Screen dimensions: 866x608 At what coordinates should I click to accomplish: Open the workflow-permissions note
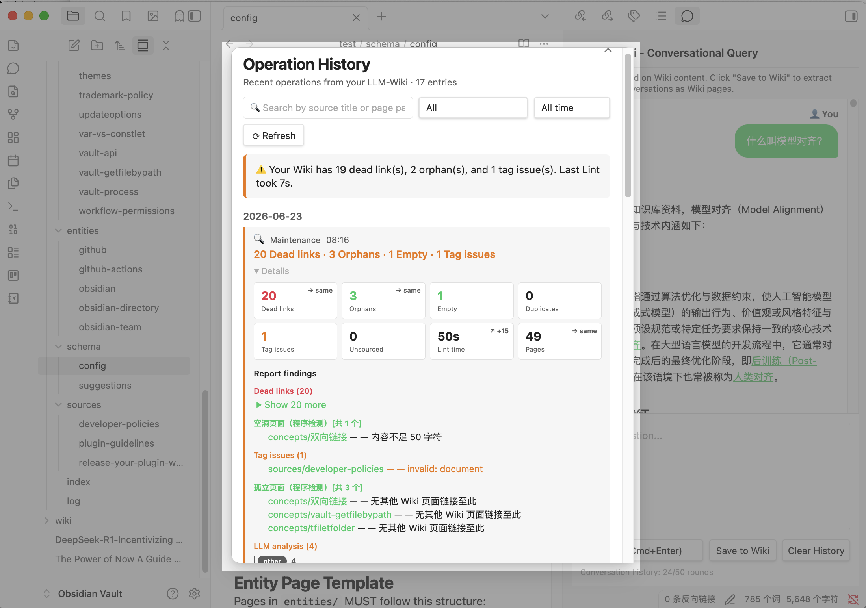click(126, 211)
